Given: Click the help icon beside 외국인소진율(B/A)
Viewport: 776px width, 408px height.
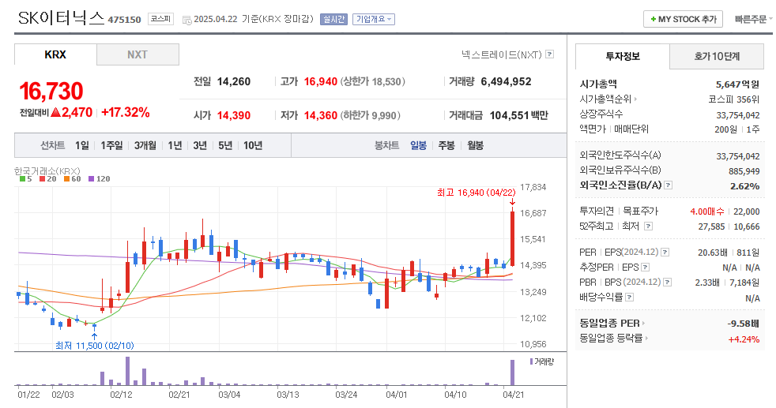Looking at the screenshot, I should point(668,185).
